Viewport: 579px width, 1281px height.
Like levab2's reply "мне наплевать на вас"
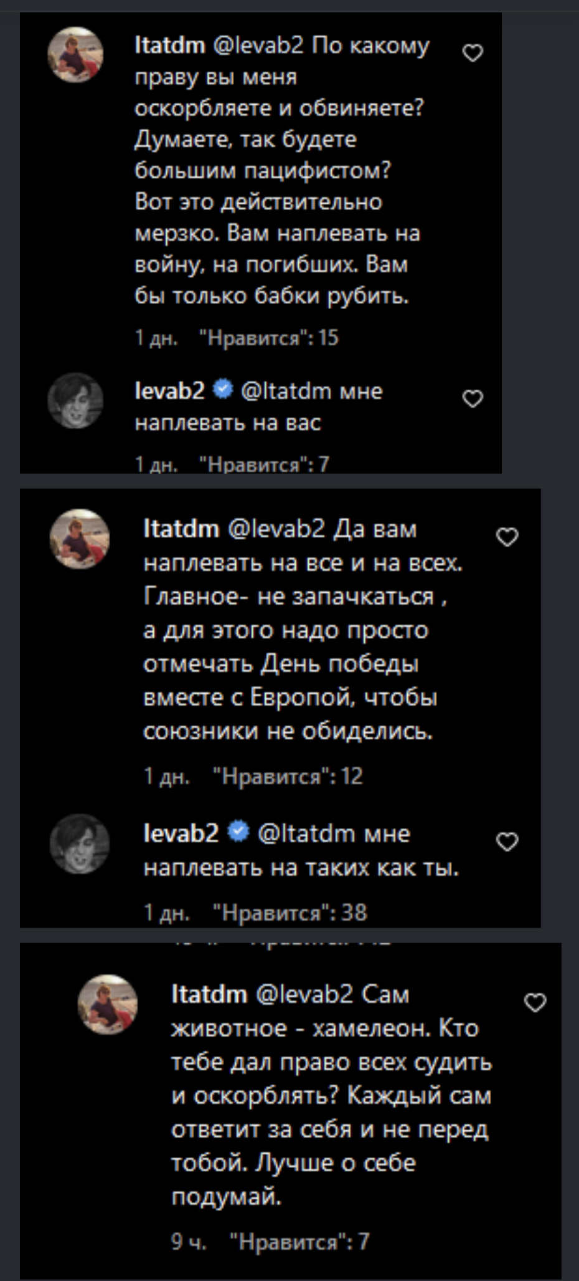[x=473, y=398]
